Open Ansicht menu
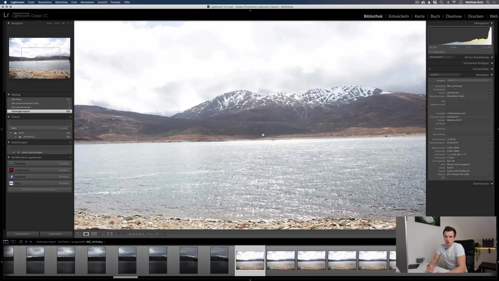The width and height of the screenshot is (499, 281). click(102, 2)
